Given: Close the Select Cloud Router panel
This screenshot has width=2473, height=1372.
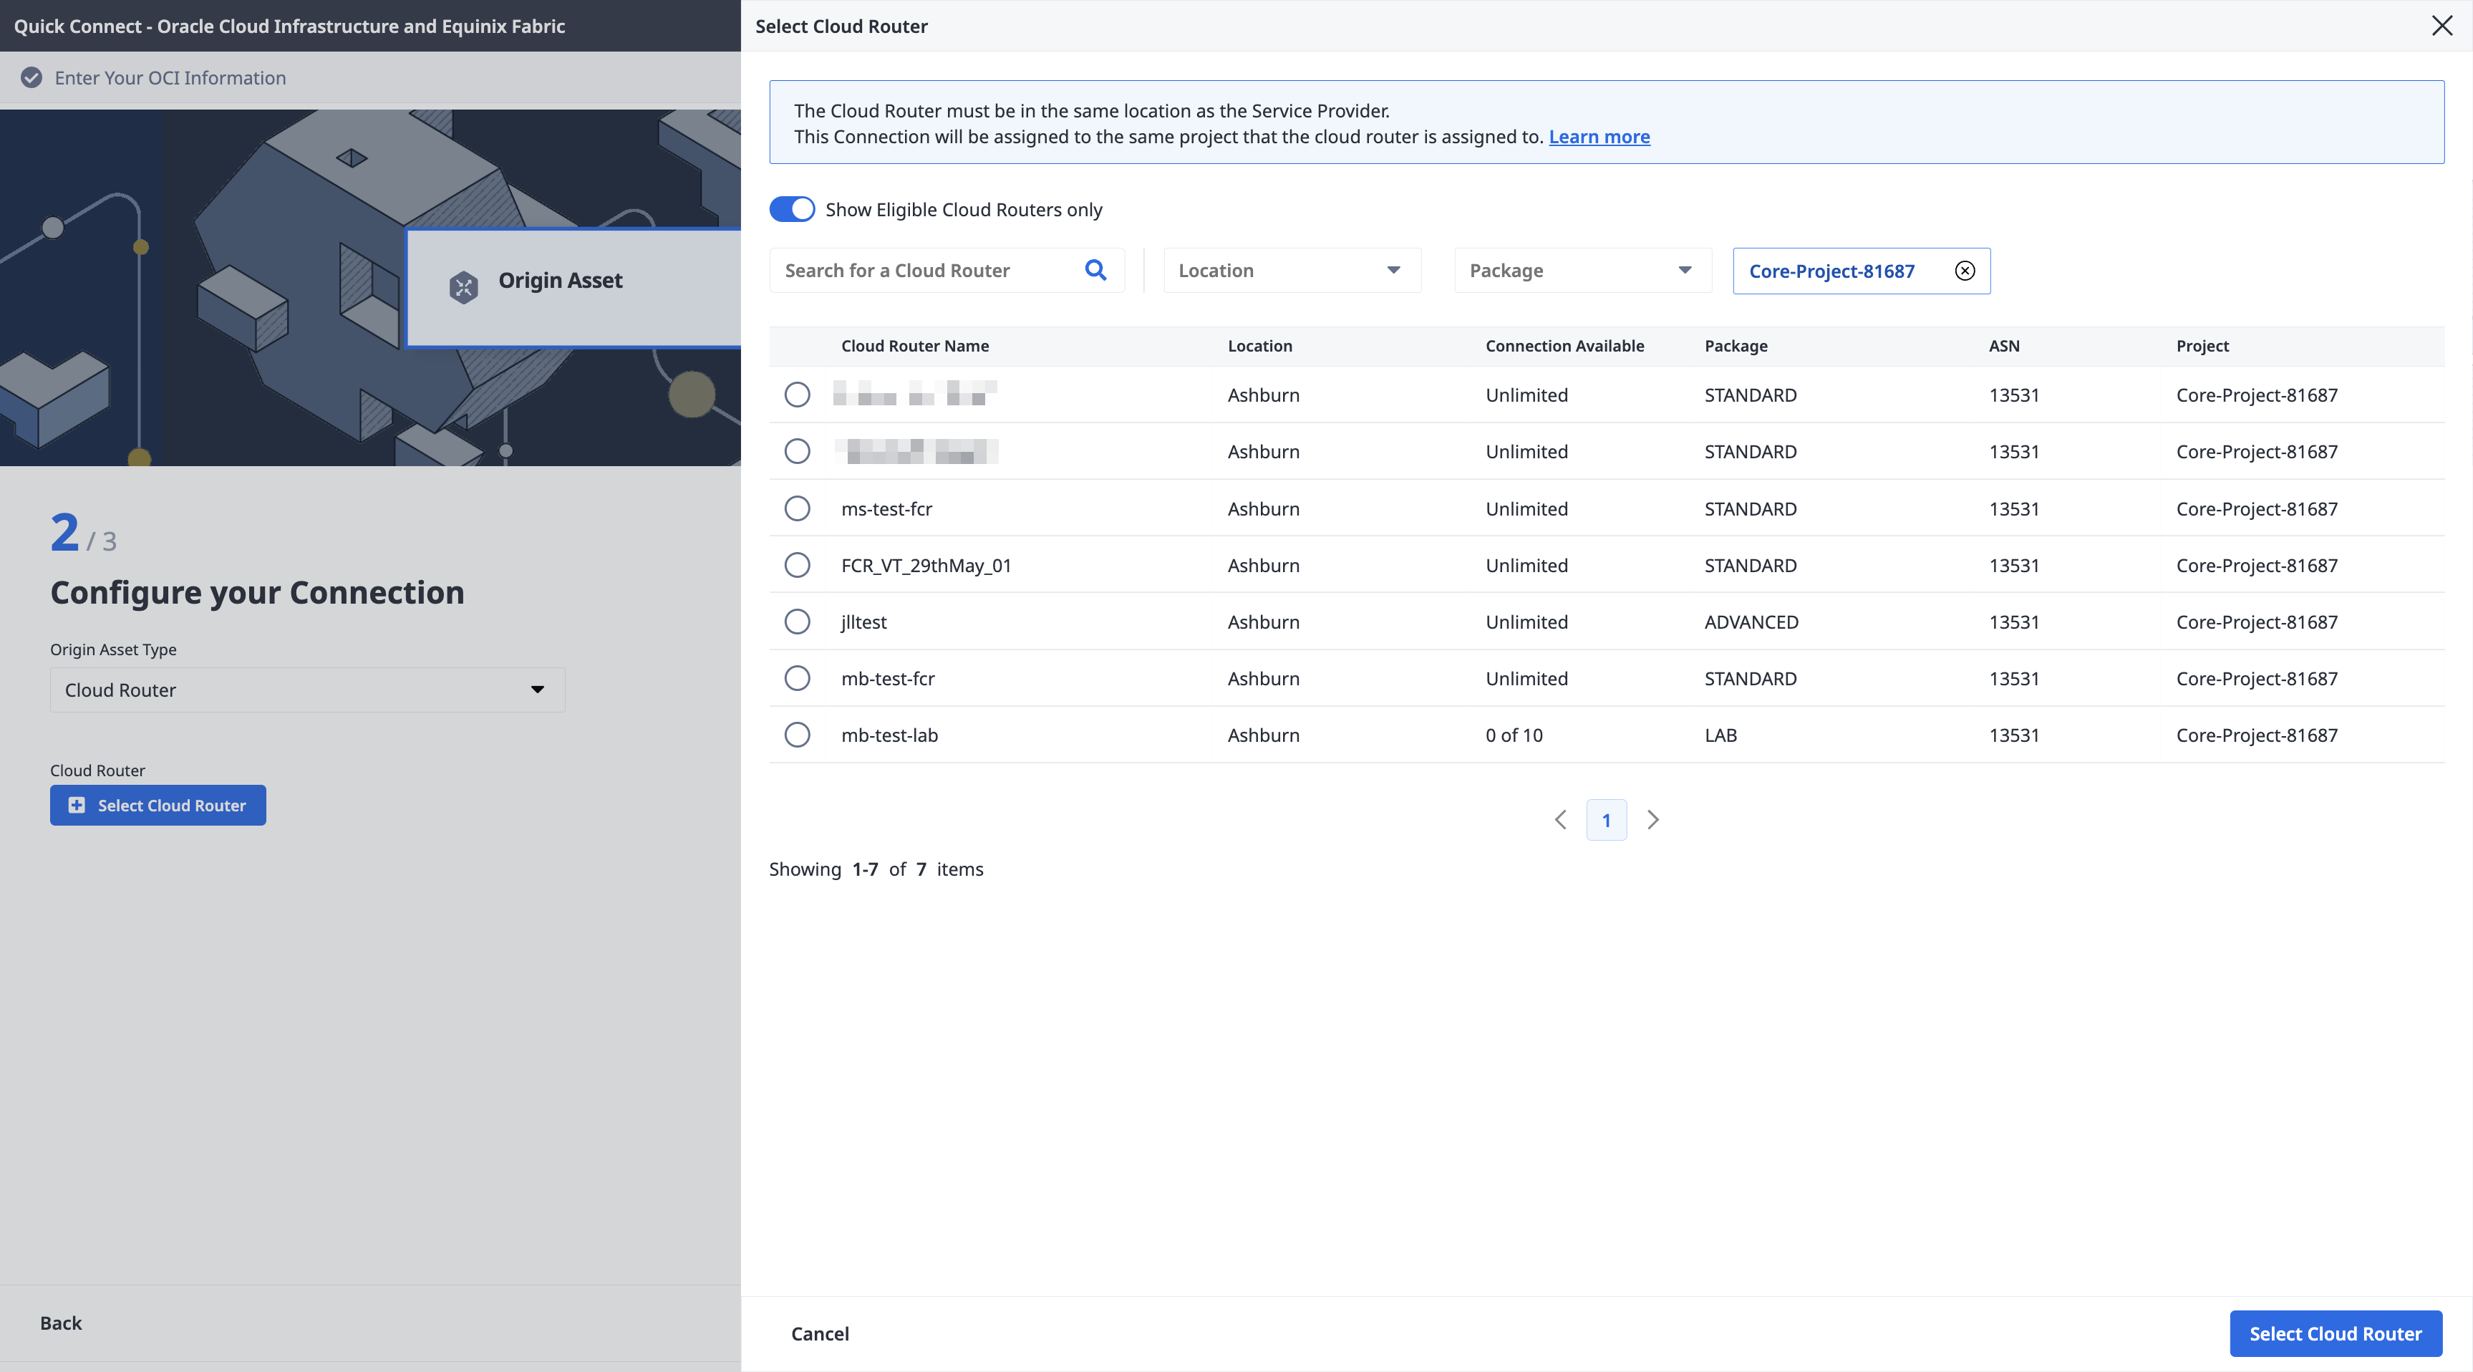Looking at the screenshot, I should click(2441, 26).
